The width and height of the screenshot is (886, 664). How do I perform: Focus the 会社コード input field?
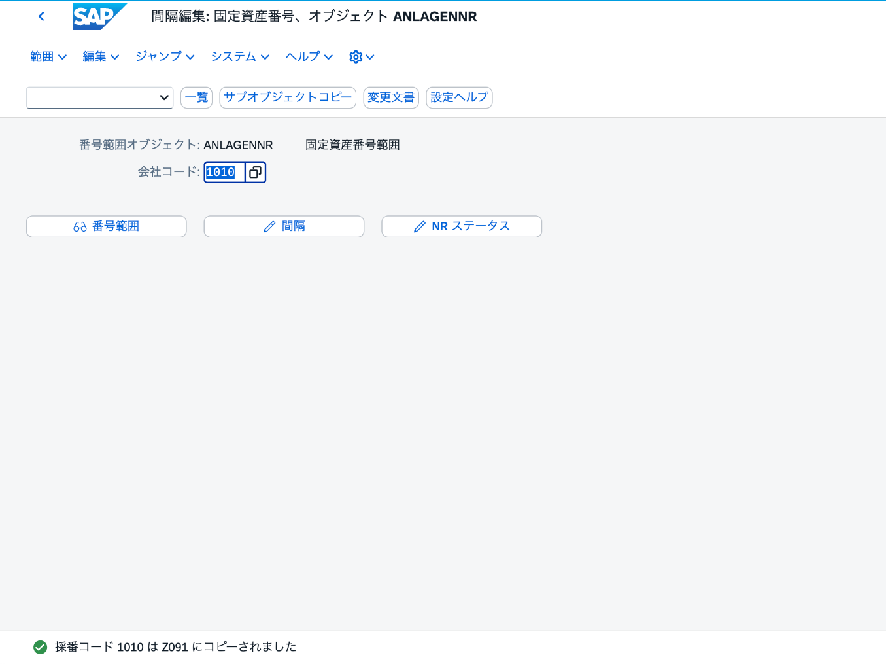(224, 172)
